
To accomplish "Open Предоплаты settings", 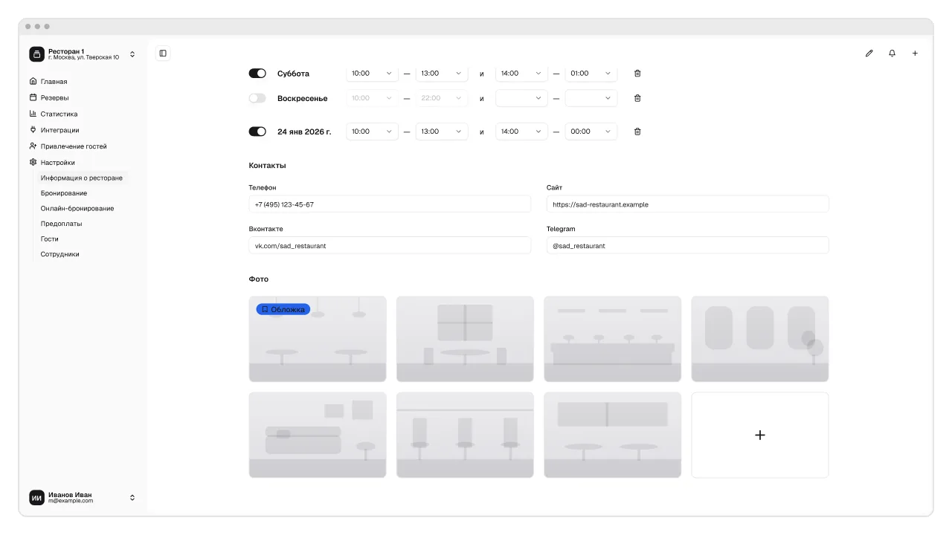I will 62,224.
